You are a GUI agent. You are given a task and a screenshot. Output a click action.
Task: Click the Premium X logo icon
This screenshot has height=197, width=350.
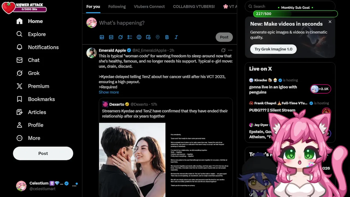[19, 86]
